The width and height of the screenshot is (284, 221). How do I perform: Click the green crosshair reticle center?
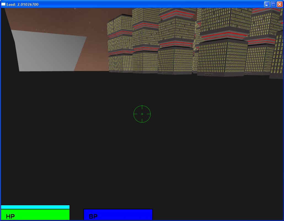[x=142, y=114]
